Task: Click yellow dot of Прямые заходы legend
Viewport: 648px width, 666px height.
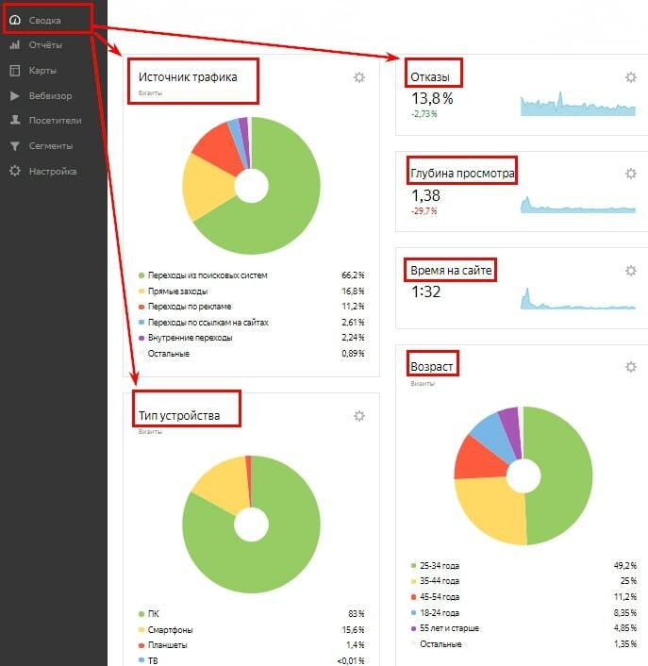Action: point(141,291)
